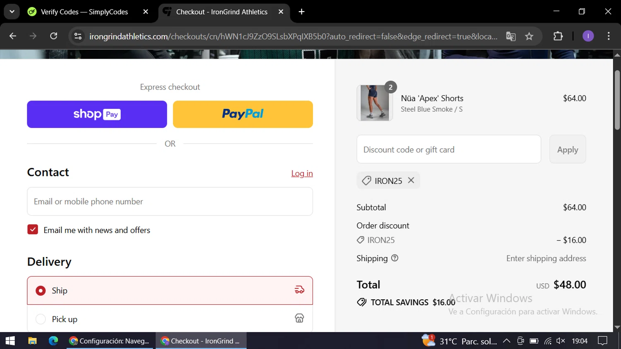Image resolution: width=621 pixels, height=349 pixels.
Task: Close the Checkout - IronGrind Athletics tab
Action: [x=281, y=12]
